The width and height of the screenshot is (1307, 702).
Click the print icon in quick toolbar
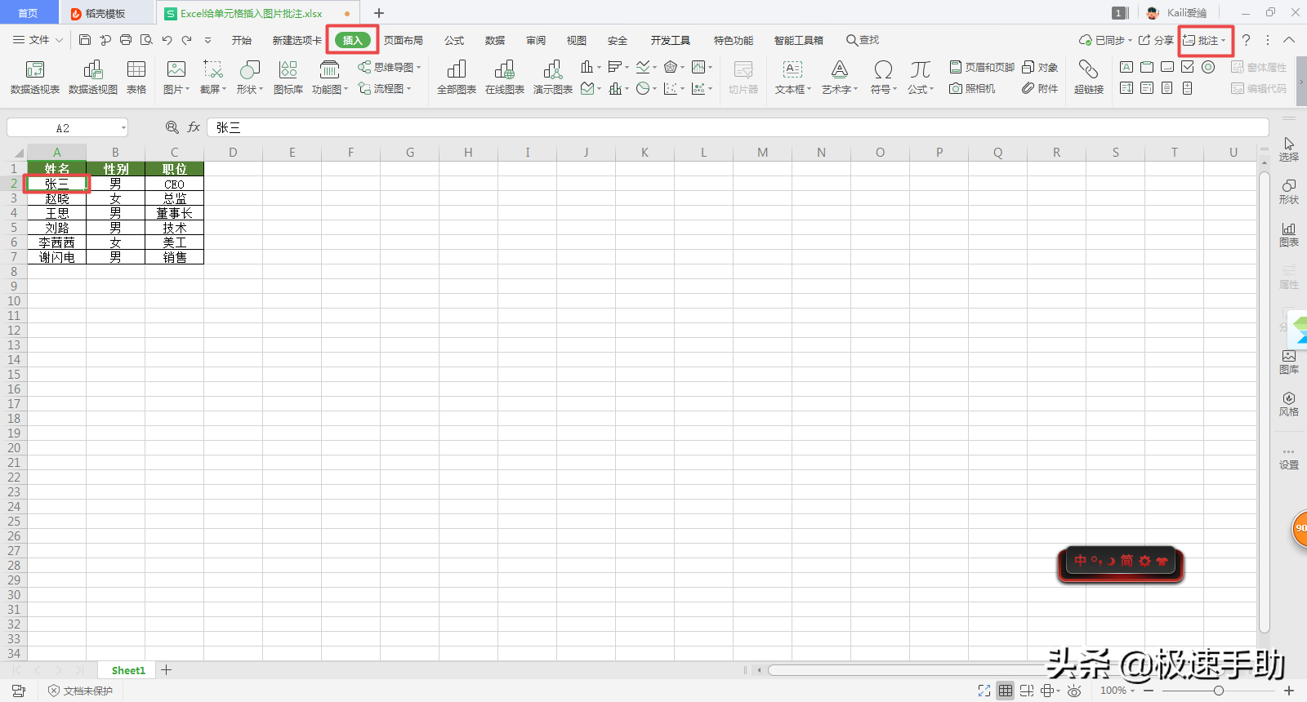point(126,40)
